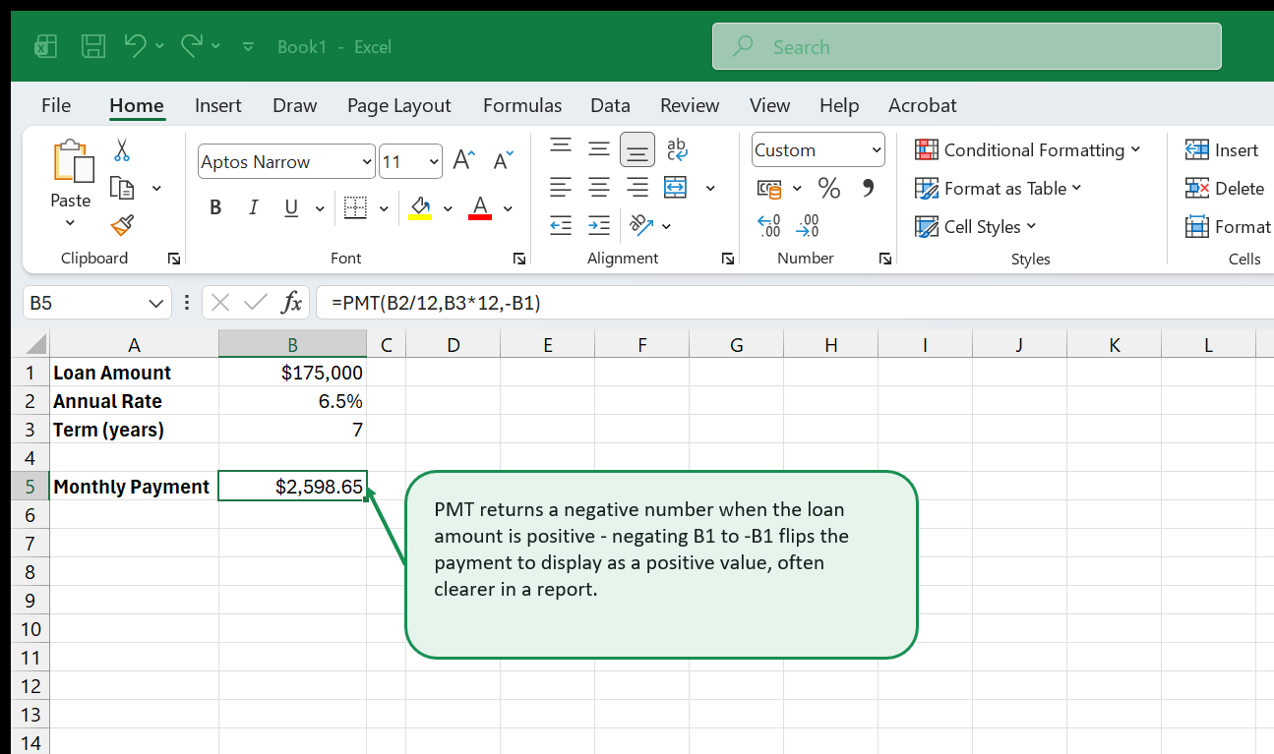
Task: Toggle Bottom Align icon
Action: click(637, 149)
